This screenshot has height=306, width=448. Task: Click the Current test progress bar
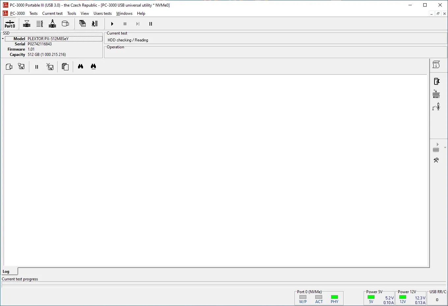(x=223, y=284)
